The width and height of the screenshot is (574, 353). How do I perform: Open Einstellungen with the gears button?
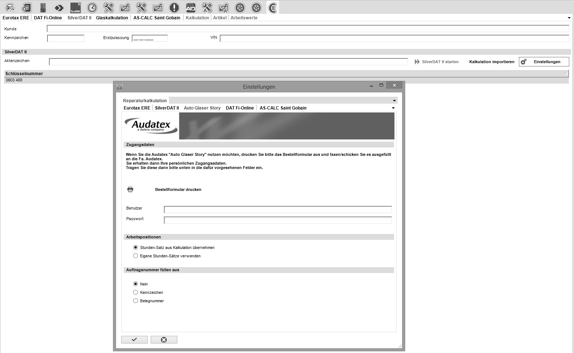pyautogui.click(x=544, y=62)
